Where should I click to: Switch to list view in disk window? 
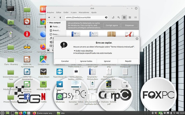[130, 17]
